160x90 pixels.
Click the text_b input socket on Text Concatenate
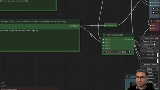103,42
